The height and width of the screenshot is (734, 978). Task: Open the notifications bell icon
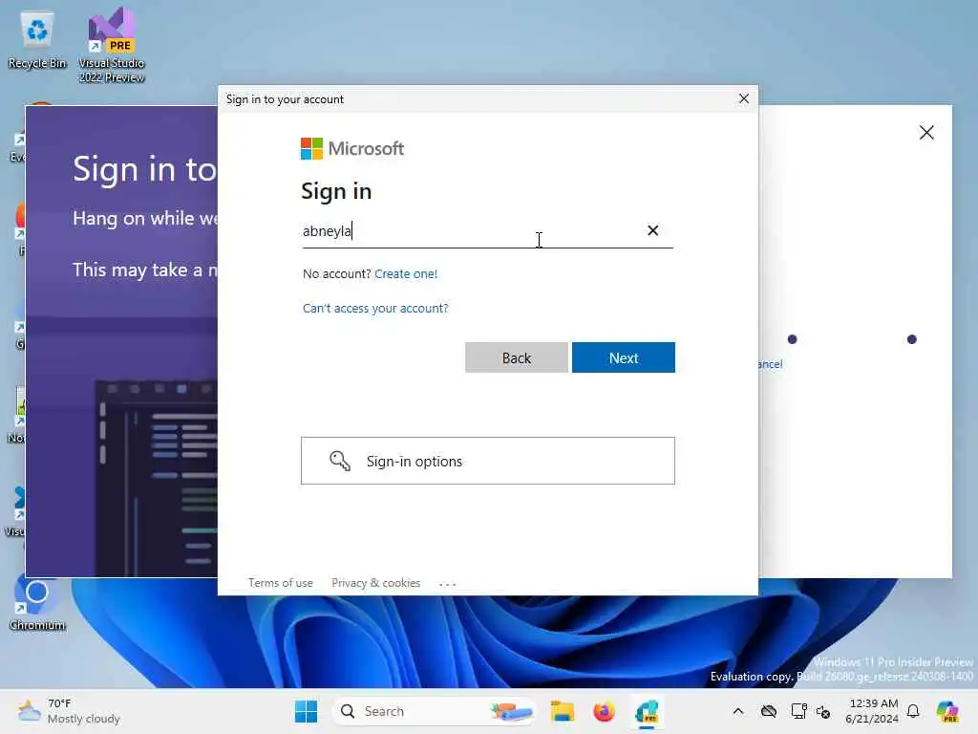pyautogui.click(x=913, y=711)
